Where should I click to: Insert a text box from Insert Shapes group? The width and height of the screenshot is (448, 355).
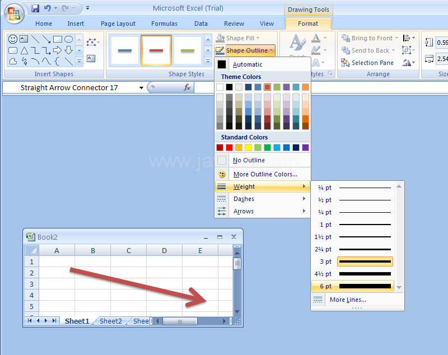pos(91,59)
